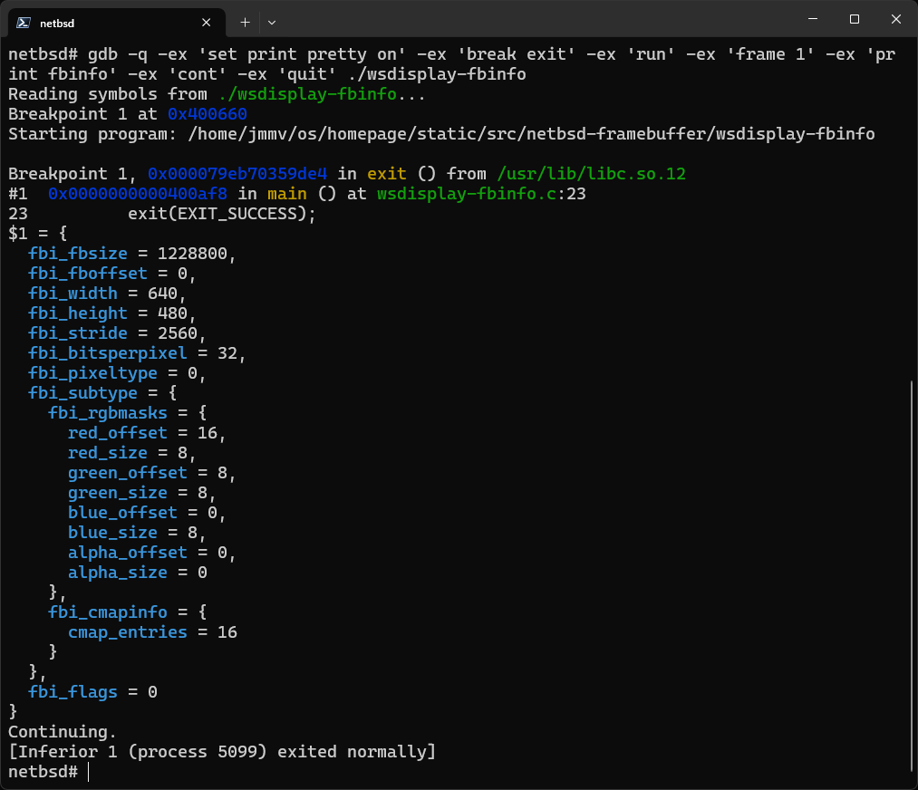Click the green_size field
This screenshot has height=790, width=918.
[118, 492]
